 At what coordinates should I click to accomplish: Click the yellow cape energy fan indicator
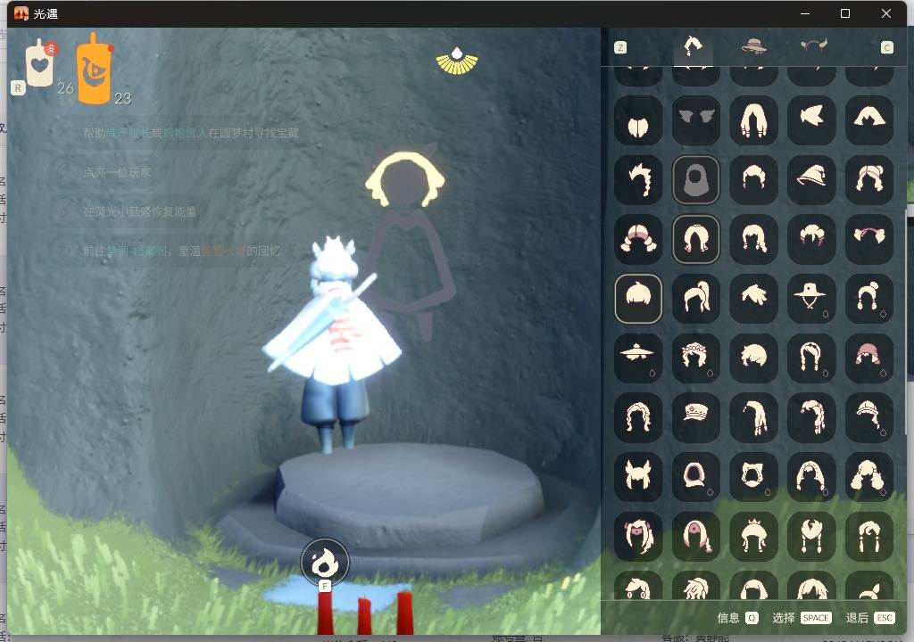coord(457,61)
